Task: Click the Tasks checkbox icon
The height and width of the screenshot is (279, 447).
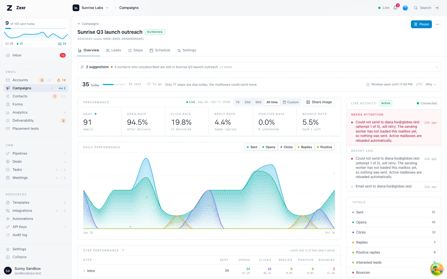Action: (8, 170)
